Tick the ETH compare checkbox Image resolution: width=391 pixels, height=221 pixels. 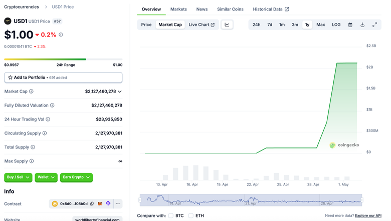[x=191, y=215]
